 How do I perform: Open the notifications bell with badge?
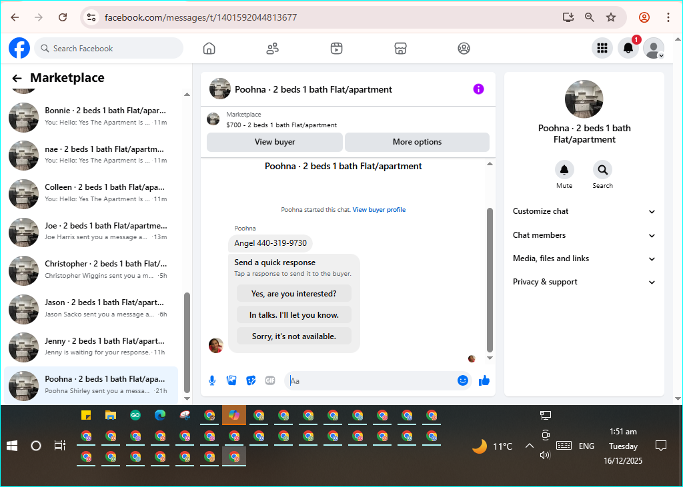coord(628,49)
